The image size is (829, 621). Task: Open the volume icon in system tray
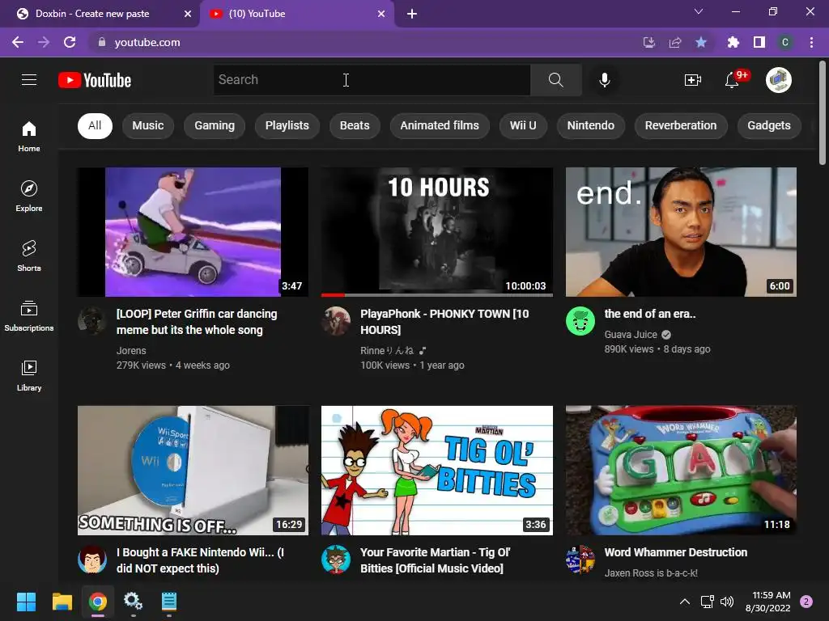(727, 602)
